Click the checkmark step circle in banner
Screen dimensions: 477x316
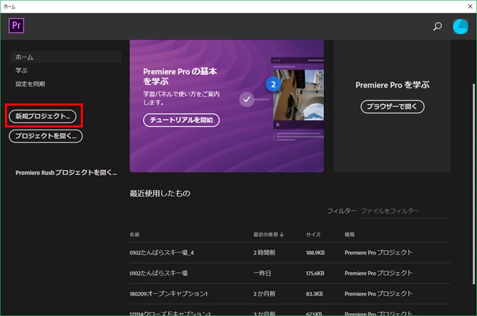click(x=247, y=99)
